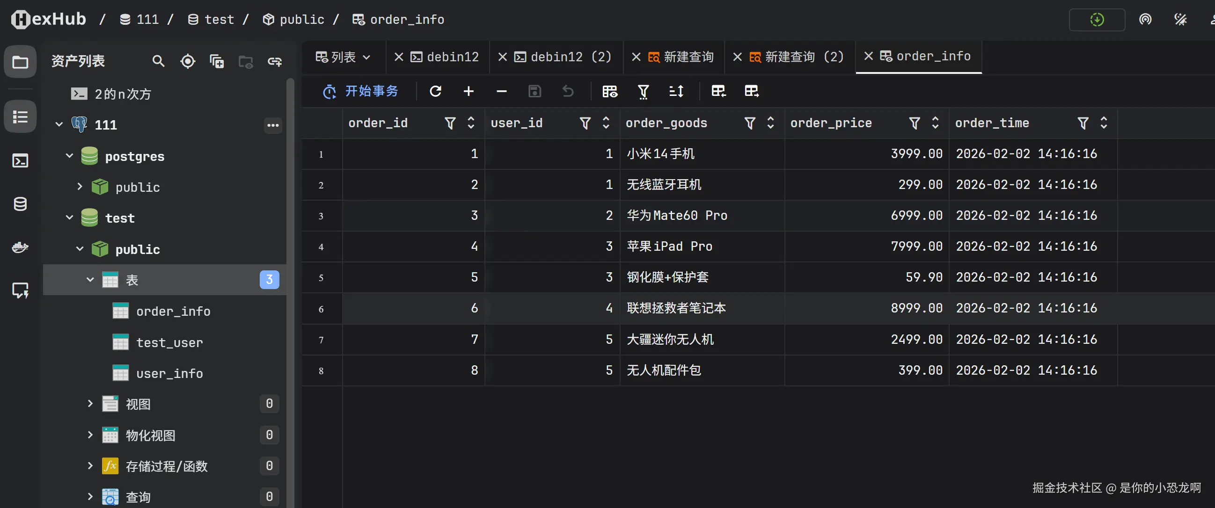
Task: Open the Docker whale icon in sidebar
Action: (x=20, y=247)
